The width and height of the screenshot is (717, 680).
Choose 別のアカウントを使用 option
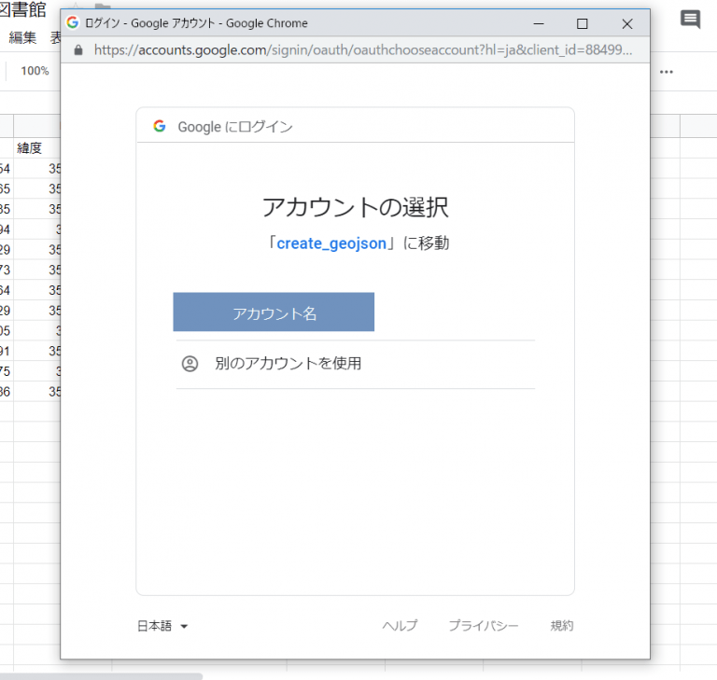tap(356, 364)
